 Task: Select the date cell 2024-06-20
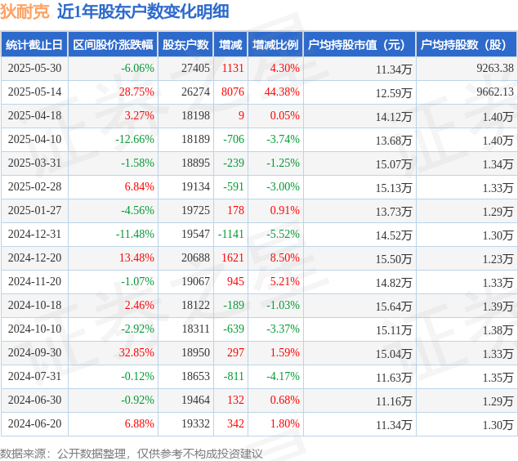(x=34, y=423)
